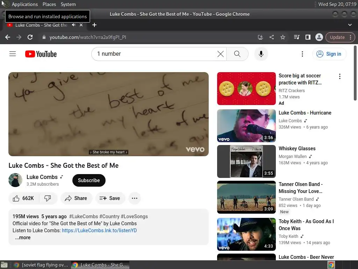Click the Chrome Update button
The image size is (358, 269).
[x=337, y=37]
